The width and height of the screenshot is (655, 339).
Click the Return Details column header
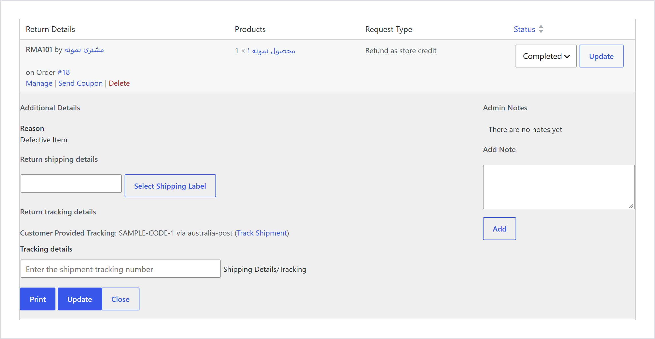50,29
